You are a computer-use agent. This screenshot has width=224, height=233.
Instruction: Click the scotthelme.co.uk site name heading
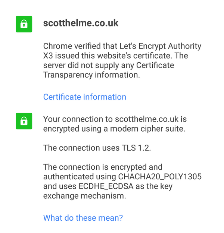coord(81,23)
